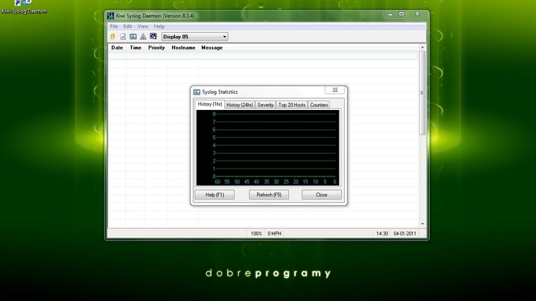Minimize the Kiwi Syslog Daemon window

coord(390,14)
